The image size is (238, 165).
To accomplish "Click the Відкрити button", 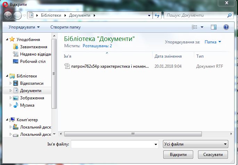I will (x=178, y=155).
